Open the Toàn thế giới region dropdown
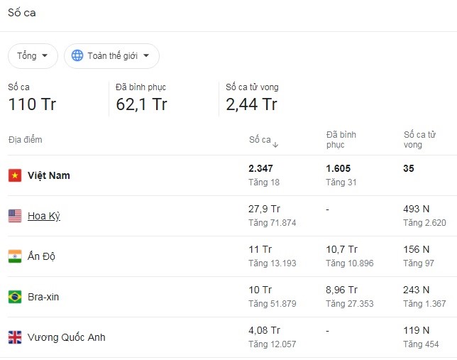The height and width of the screenshot is (360, 457). [x=111, y=55]
